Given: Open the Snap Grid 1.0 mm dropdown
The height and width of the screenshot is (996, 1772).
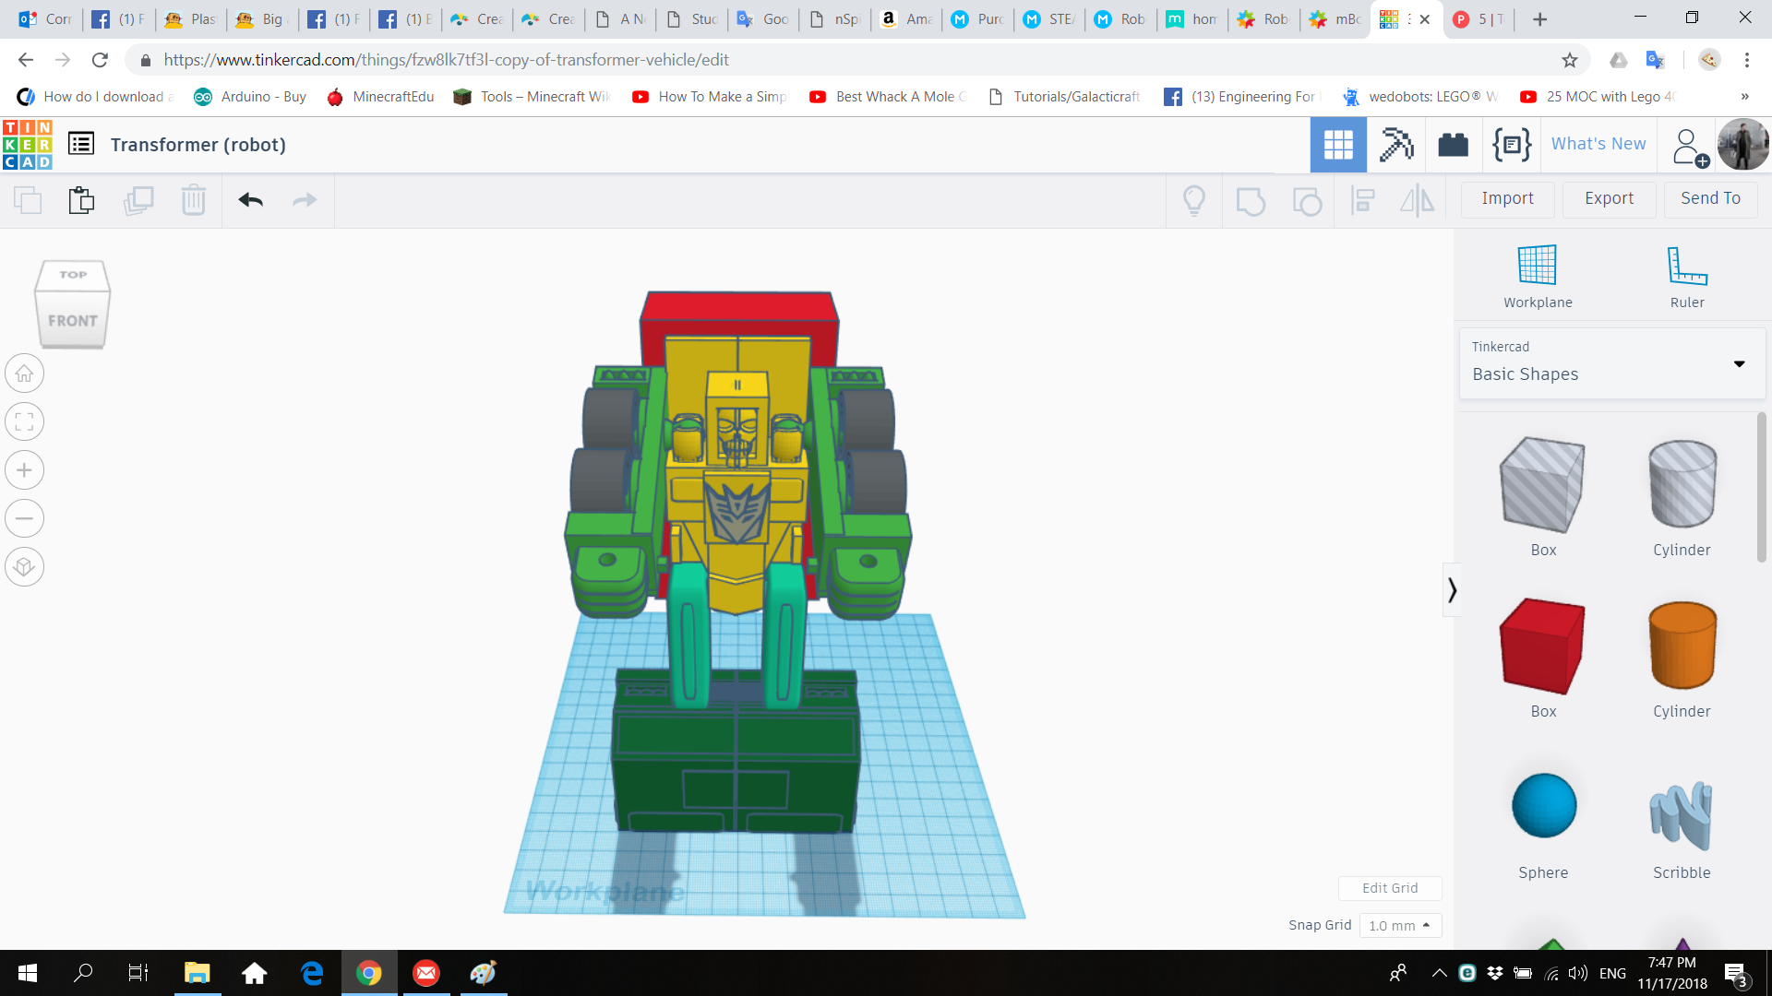Looking at the screenshot, I should (1399, 925).
